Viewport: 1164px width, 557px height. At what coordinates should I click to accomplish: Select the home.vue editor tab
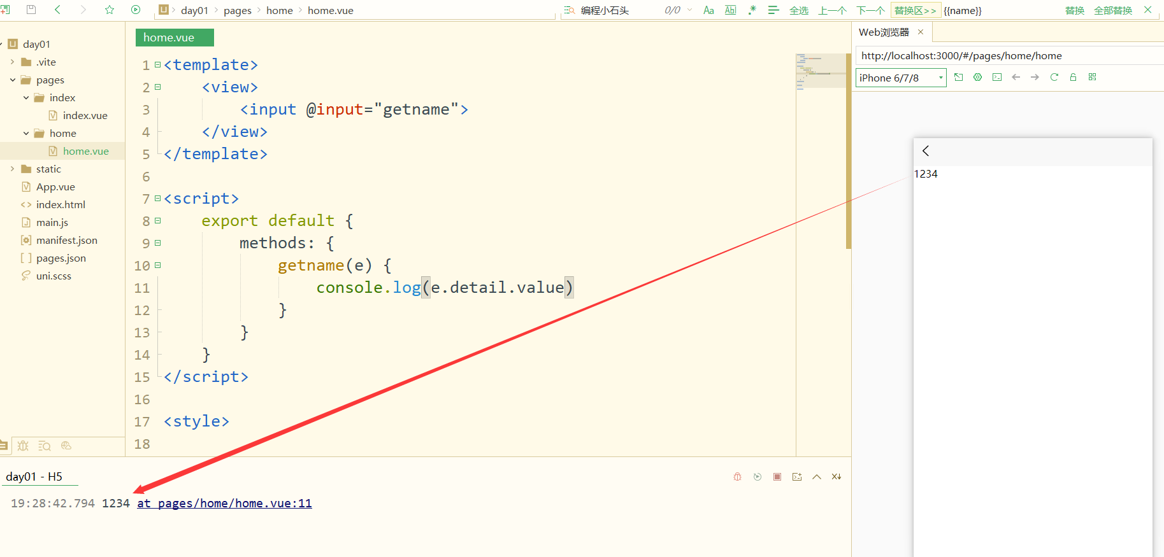175,38
